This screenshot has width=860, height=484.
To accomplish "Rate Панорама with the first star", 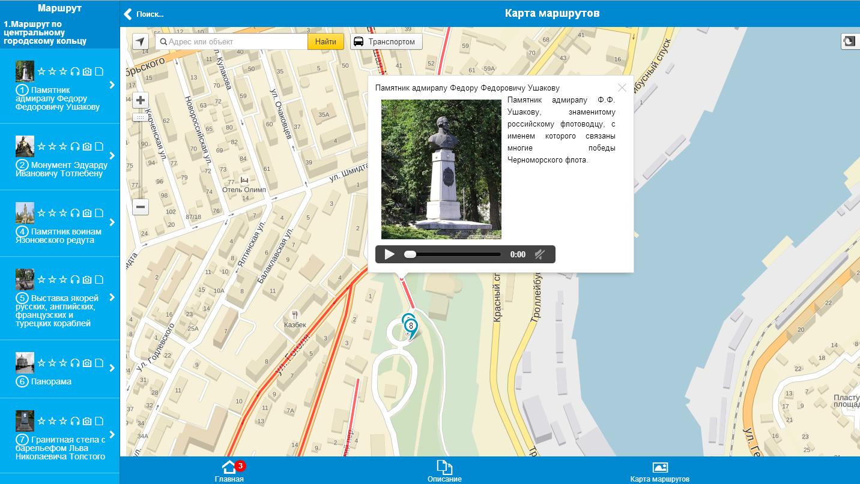I will (41, 363).
